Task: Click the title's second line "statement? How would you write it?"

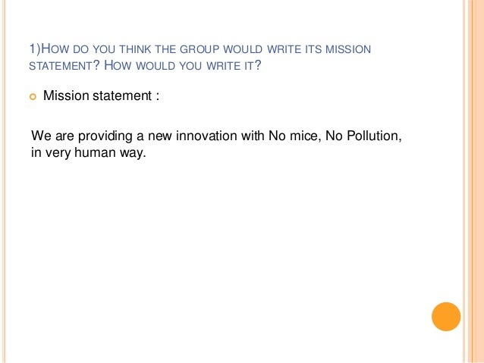Action: click(x=145, y=65)
